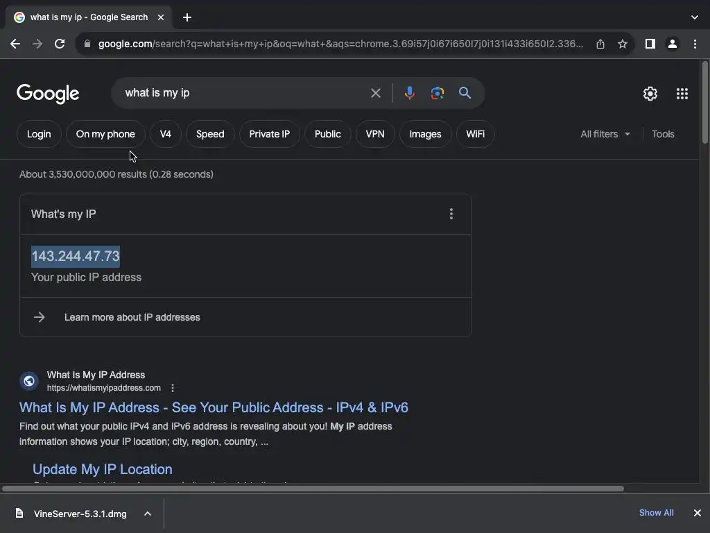This screenshot has width=710, height=533.
Task: Open a new tab with plus button
Action: tap(187, 17)
